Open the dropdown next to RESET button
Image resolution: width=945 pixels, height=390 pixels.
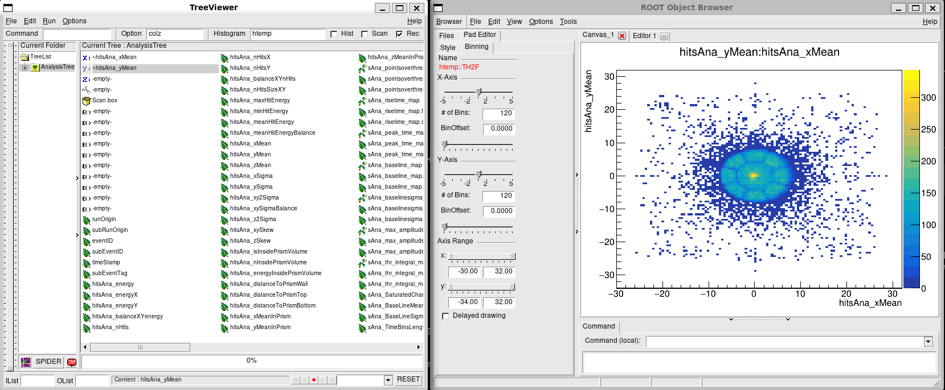[388, 380]
